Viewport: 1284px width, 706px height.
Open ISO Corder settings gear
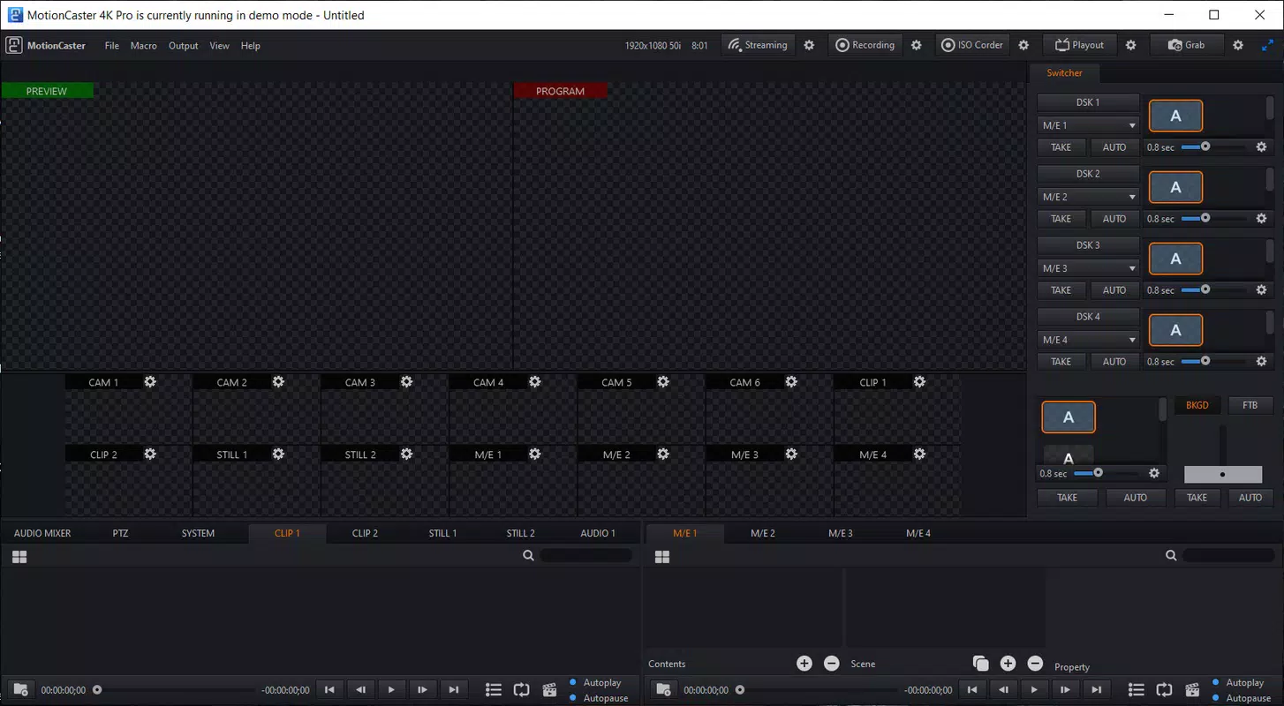[1023, 45]
